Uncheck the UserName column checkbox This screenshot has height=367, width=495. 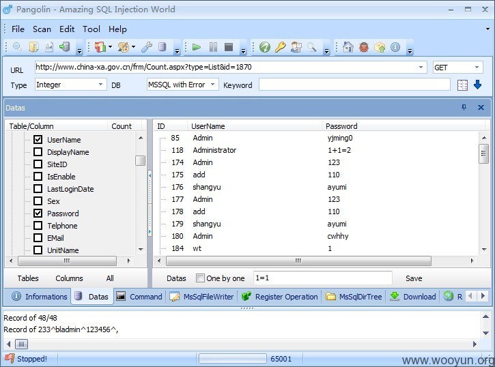click(38, 139)
